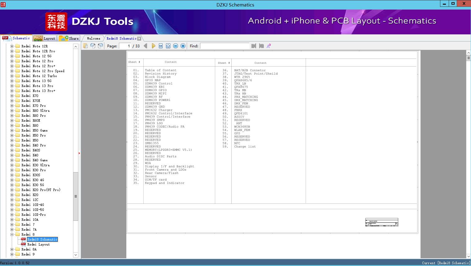Viewport: 471px width, 266px height.
Task: Click the Redmi 10A folder icon
Action: click(x=18, y=220)
